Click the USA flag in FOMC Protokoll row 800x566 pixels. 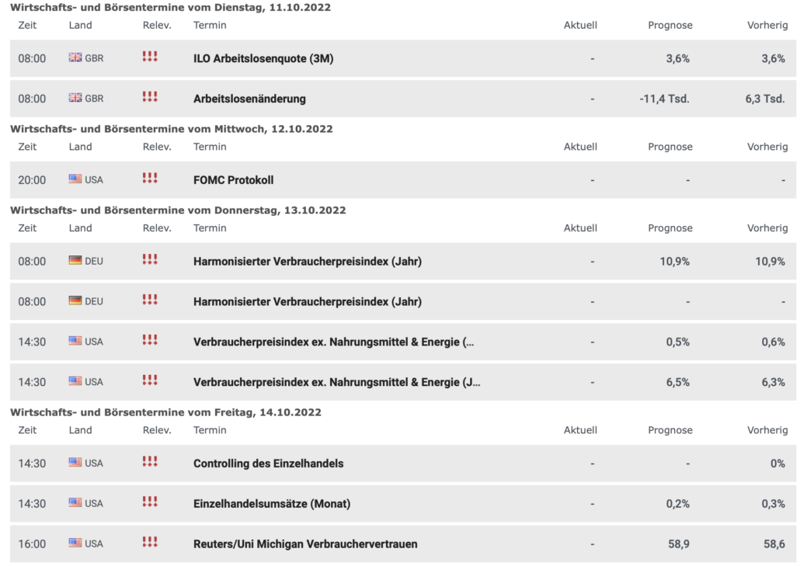[x=75, y=179]
